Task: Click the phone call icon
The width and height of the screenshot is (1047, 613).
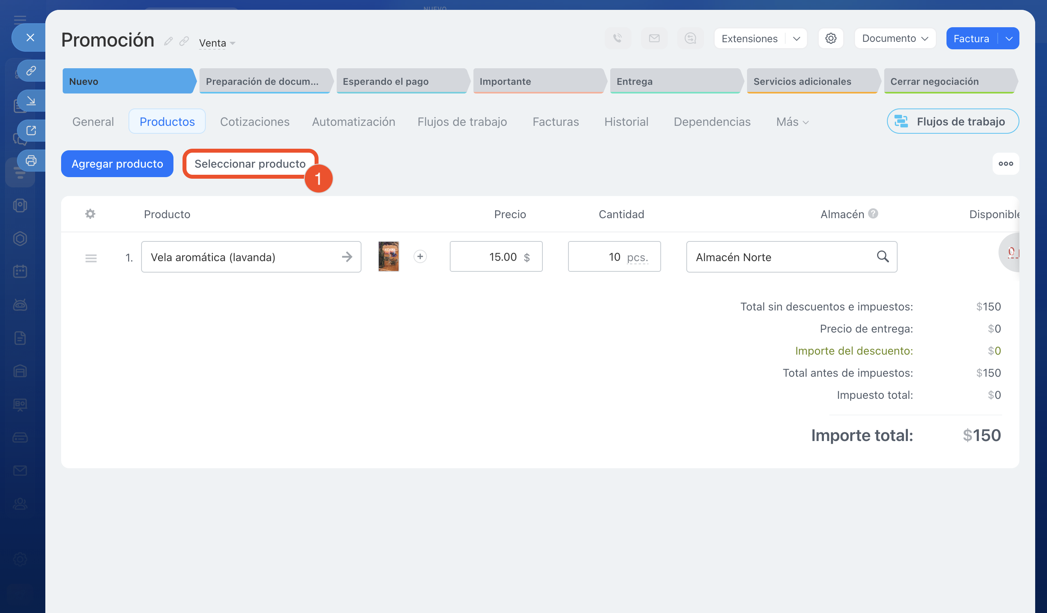Action: click(x=617, y=38)
